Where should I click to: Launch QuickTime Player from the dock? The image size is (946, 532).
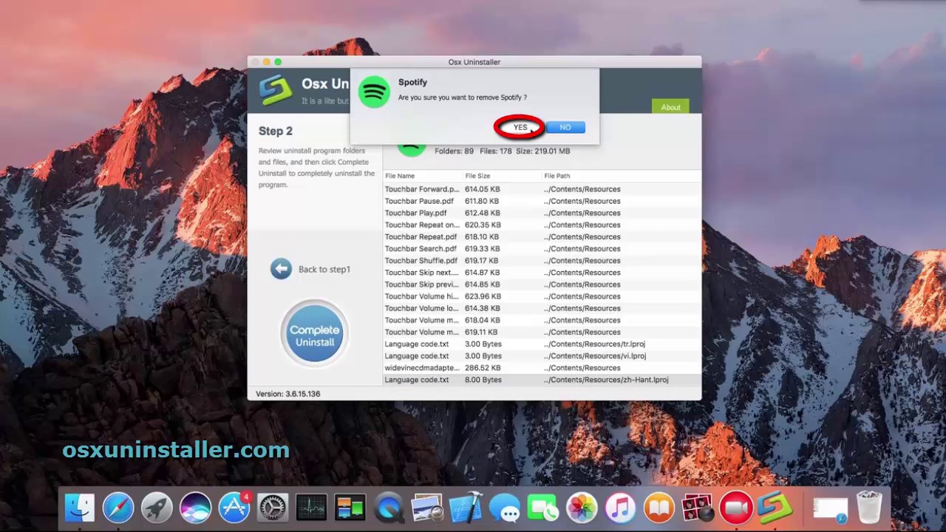click(389, 508)
